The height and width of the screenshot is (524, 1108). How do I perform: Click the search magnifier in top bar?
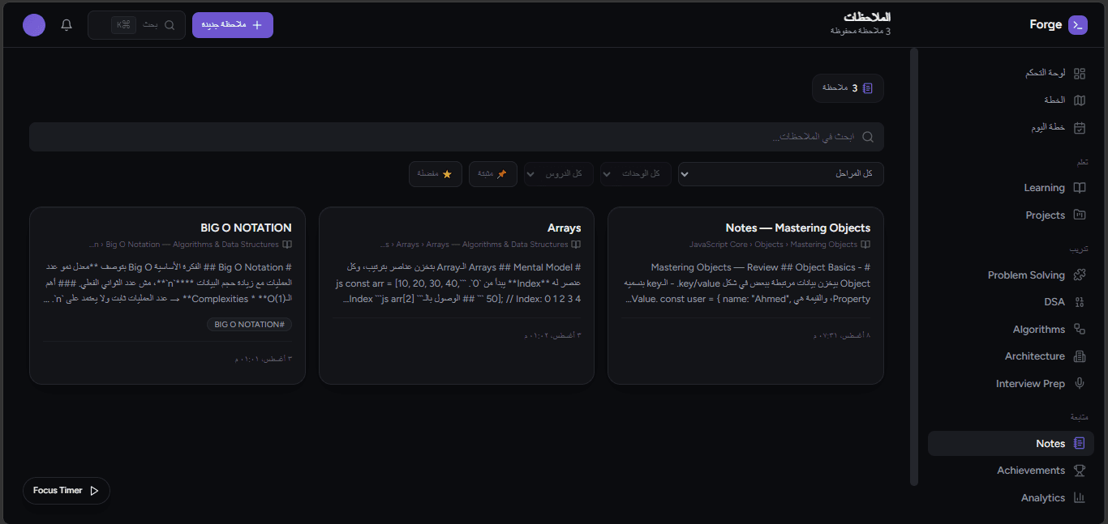170,25
